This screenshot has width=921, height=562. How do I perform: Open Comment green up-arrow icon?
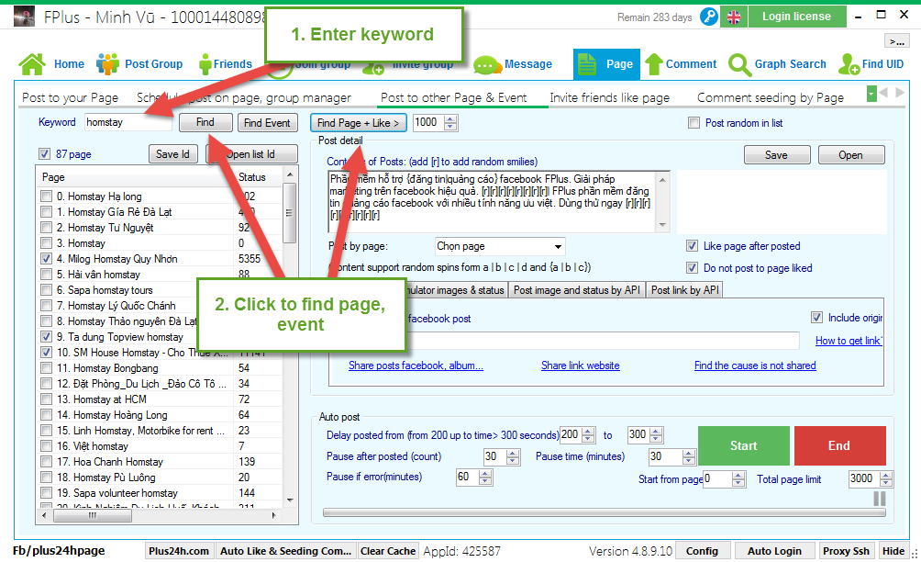coord(654,64)
